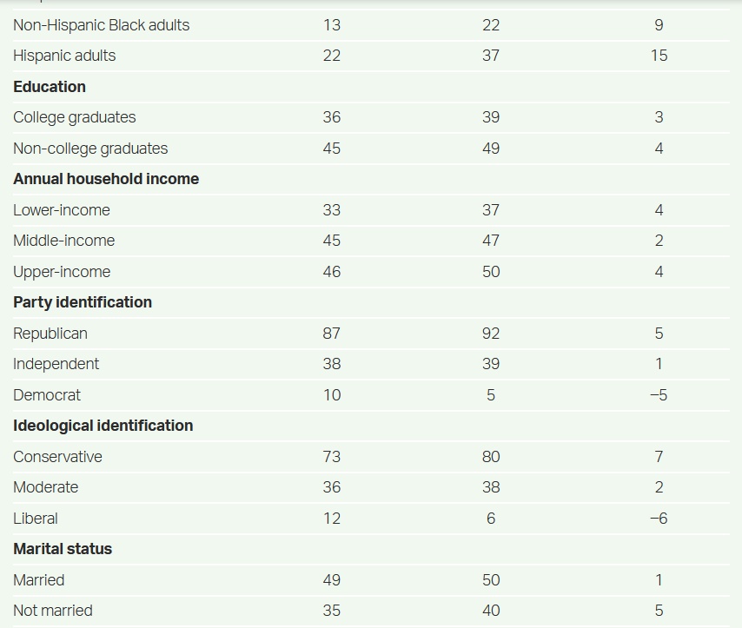Click the 'Middle-income' row label

[x=64, y=241]
